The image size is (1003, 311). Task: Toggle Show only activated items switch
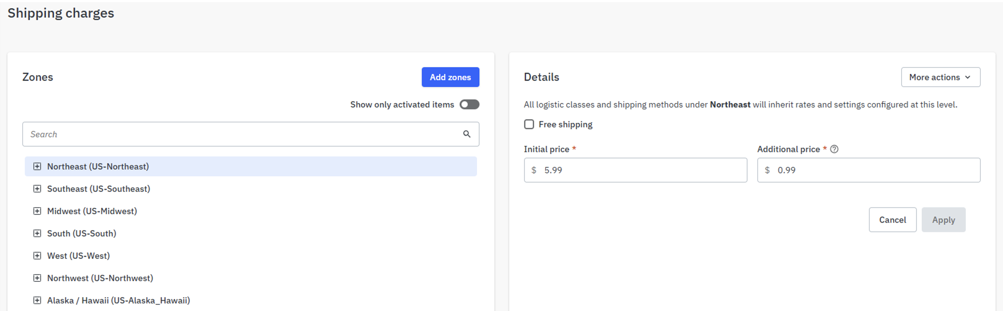tap(469, 104)
